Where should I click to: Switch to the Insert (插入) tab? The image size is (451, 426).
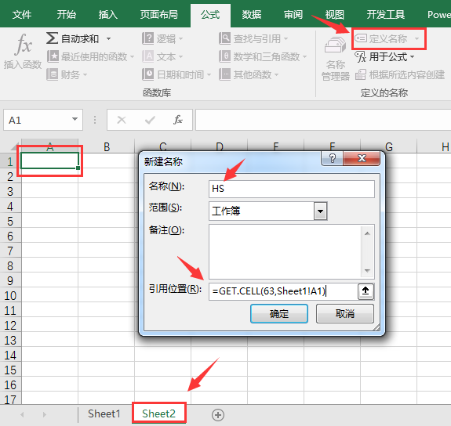pyautogui.click(x=108, y=14)
